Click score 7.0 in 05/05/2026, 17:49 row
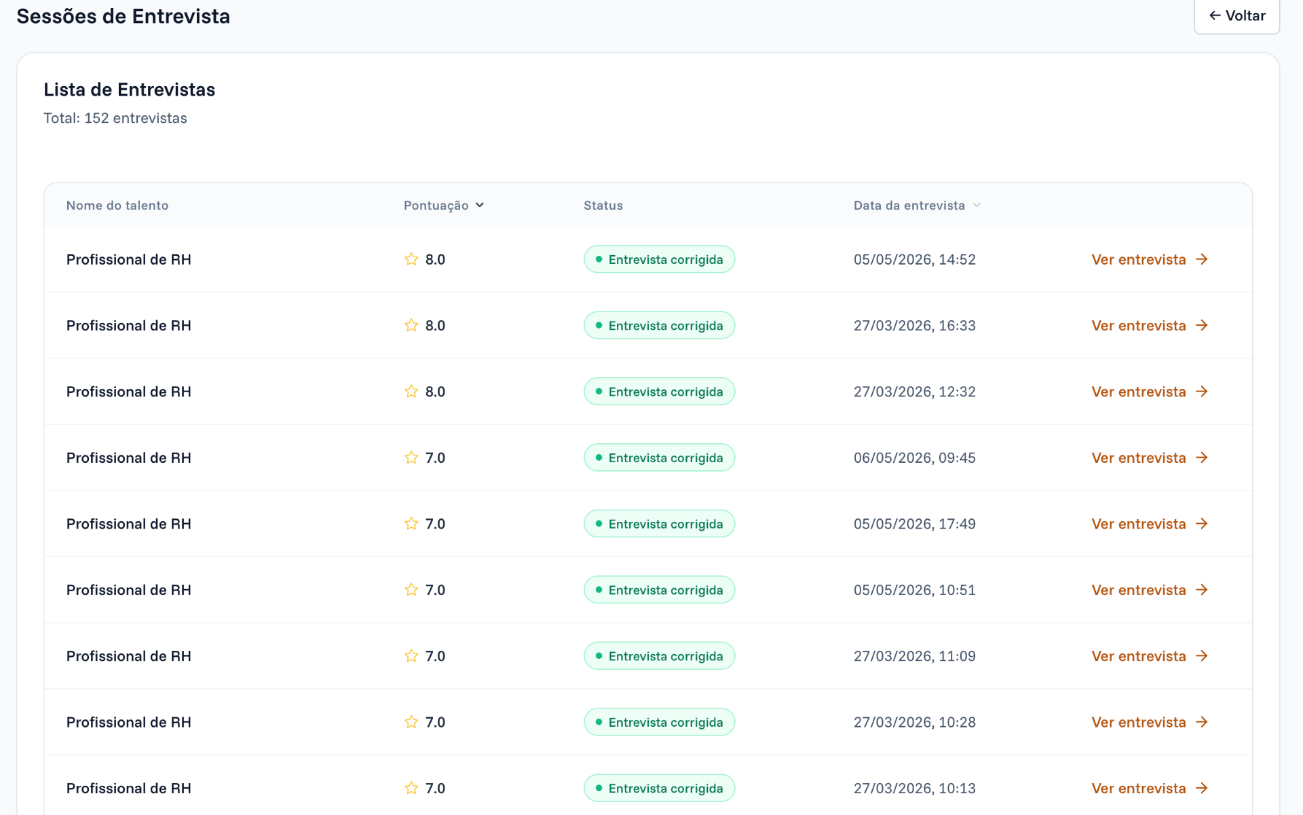Image resolution: width=1303 pixels, height=815 pixels. pos(435,524)
